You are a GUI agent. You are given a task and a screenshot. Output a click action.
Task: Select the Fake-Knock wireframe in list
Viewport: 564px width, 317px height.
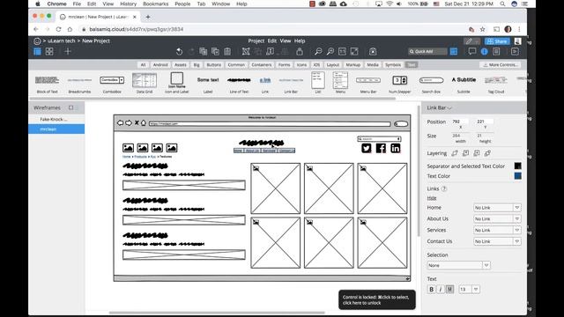56,119
